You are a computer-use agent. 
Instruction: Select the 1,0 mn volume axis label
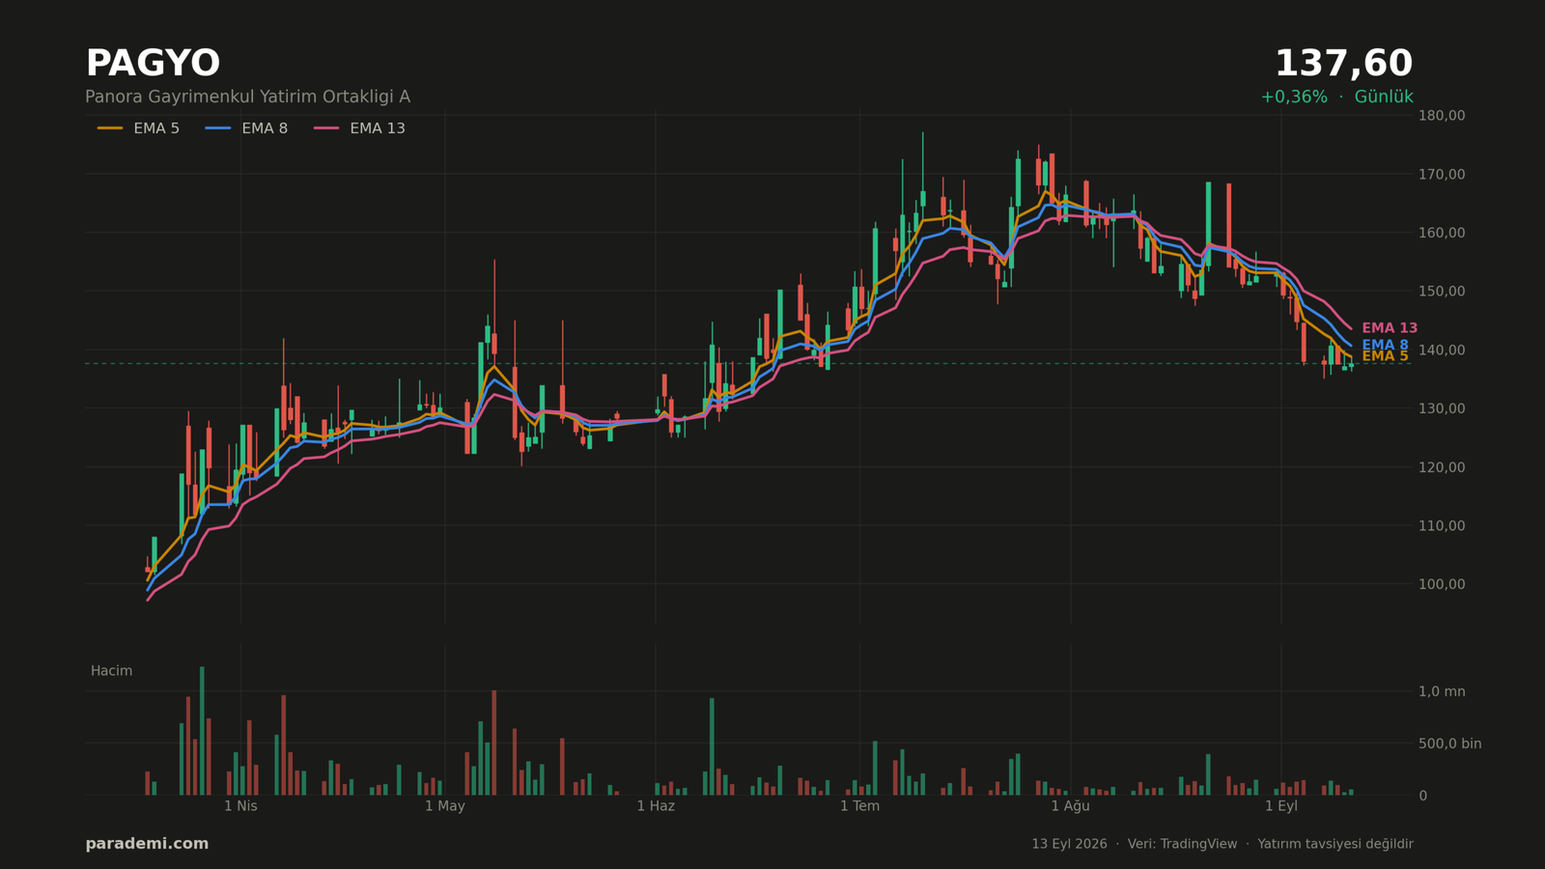pos(1442,691)
